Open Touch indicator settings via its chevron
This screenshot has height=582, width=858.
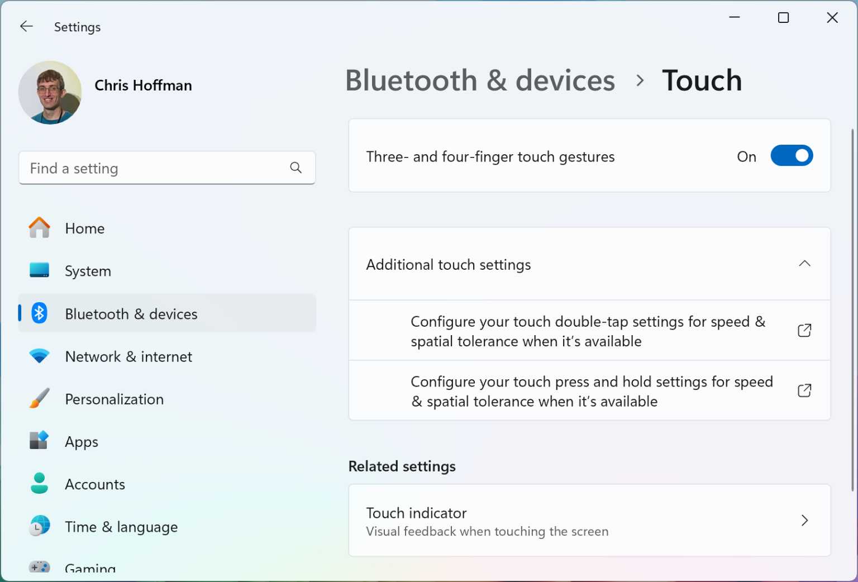click(804, 520)
